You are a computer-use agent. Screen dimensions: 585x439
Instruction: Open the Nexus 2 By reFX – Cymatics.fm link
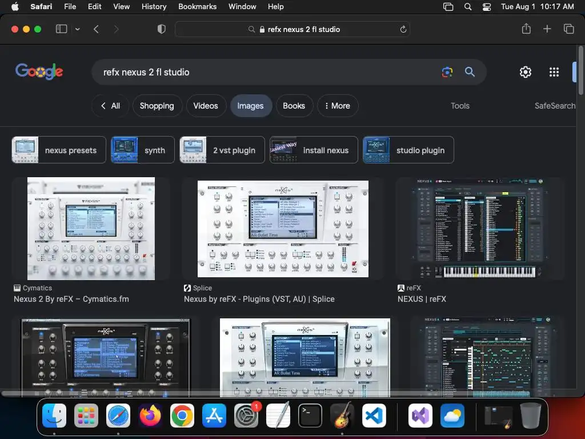[x=71, y=299]
